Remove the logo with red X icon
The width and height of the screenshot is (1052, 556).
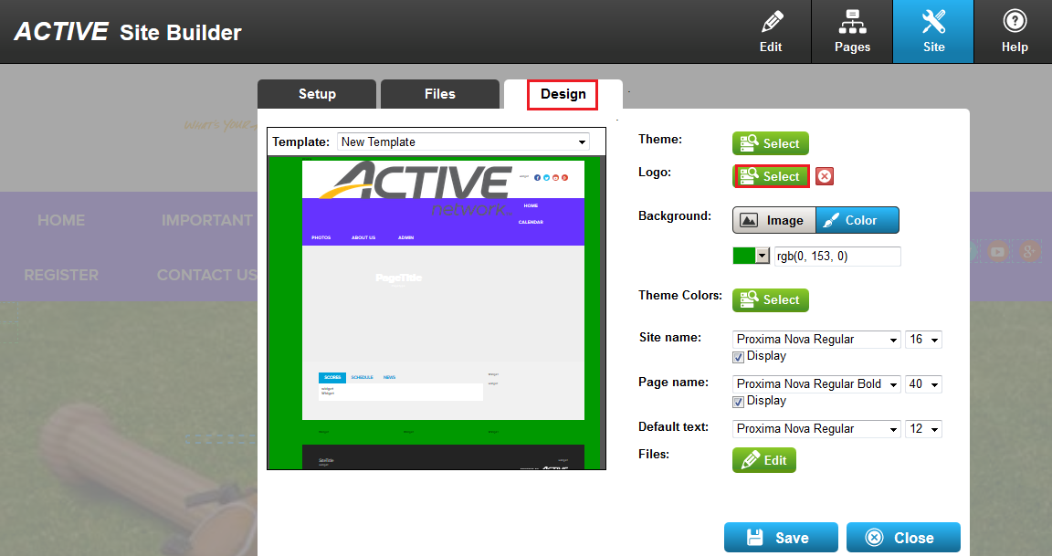pyautogui.click(x=825, y=176)
